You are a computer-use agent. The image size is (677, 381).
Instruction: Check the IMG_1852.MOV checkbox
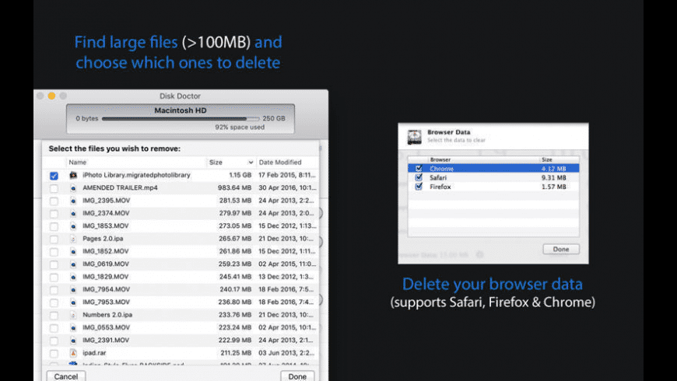tap(54, 252)
